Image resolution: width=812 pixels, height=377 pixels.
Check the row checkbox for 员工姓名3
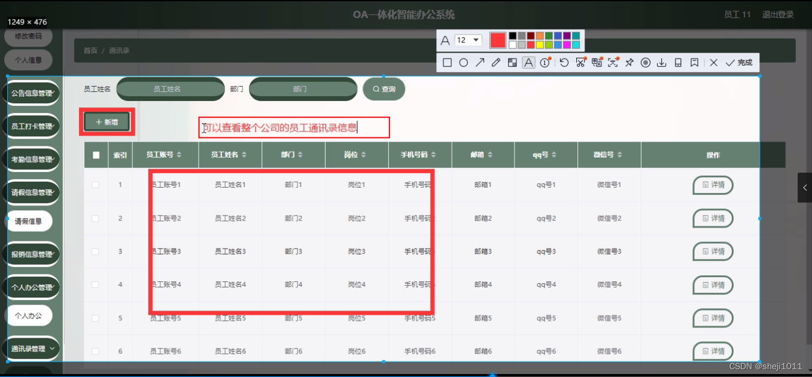(x=94, y=252)
